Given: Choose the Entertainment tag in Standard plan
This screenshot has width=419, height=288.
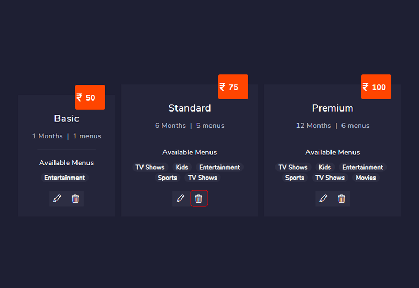Looking at the screenshot, I should tap(219, 168).
